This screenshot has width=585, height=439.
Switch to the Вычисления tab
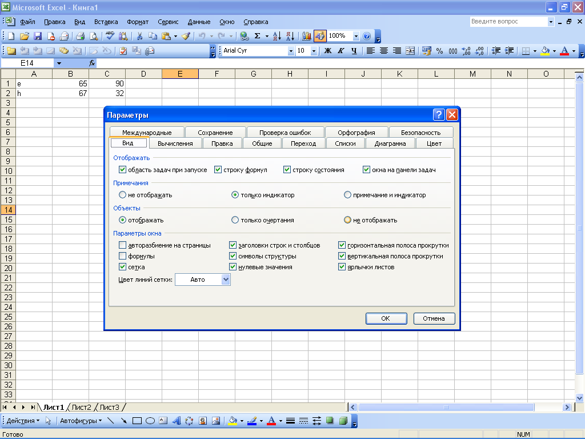(175, 143)
